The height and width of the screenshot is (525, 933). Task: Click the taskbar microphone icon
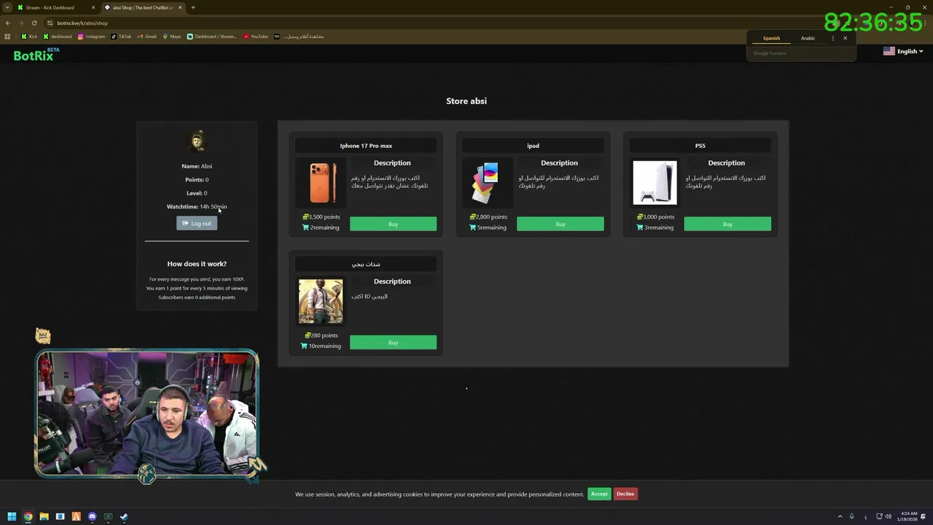(851, 516)
